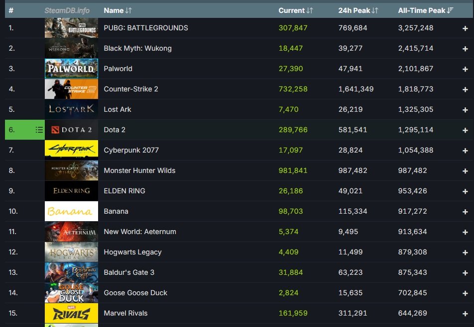Expand the Baldur's Gate 3 row plus icon

click(x=465, y=273)
